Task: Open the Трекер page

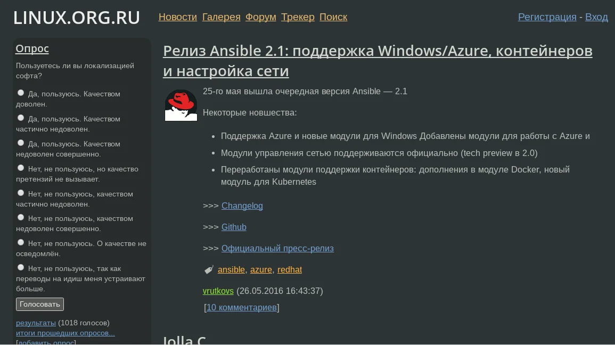Action: [x=298, y=17]
